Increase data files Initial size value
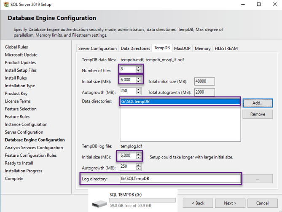The height and width of the screenshot is (212, 282). click(x=139, y=78)
